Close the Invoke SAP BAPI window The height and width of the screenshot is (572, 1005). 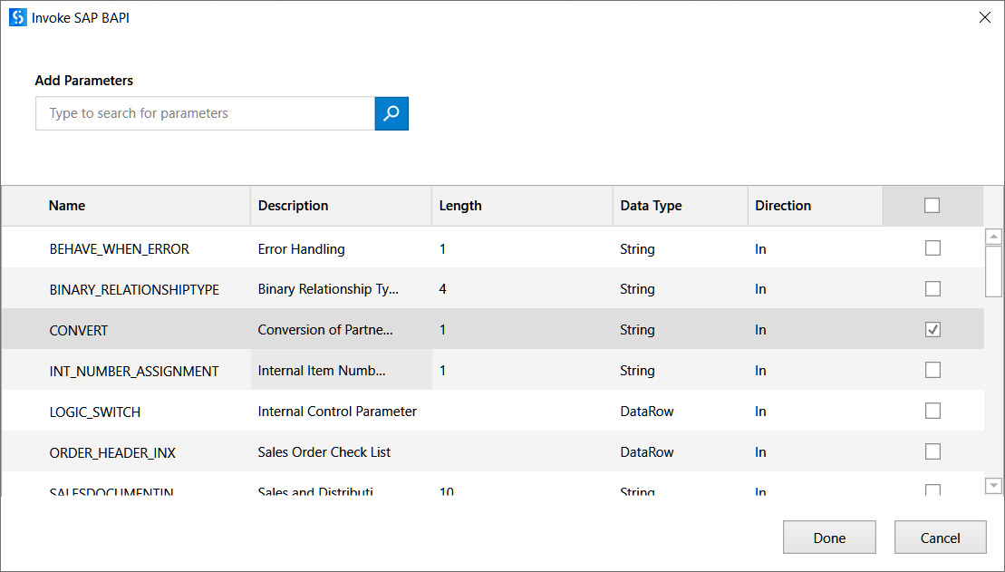coord(985,17)
